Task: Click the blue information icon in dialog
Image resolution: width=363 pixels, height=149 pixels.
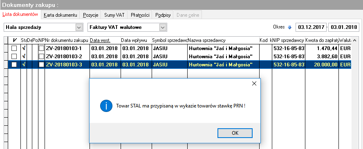Action: (x=106, y=106)
